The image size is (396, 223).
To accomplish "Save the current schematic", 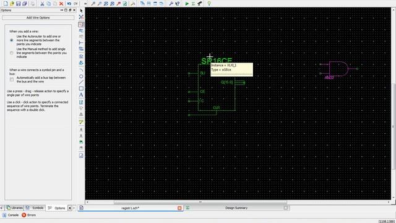I will point(18,4).
